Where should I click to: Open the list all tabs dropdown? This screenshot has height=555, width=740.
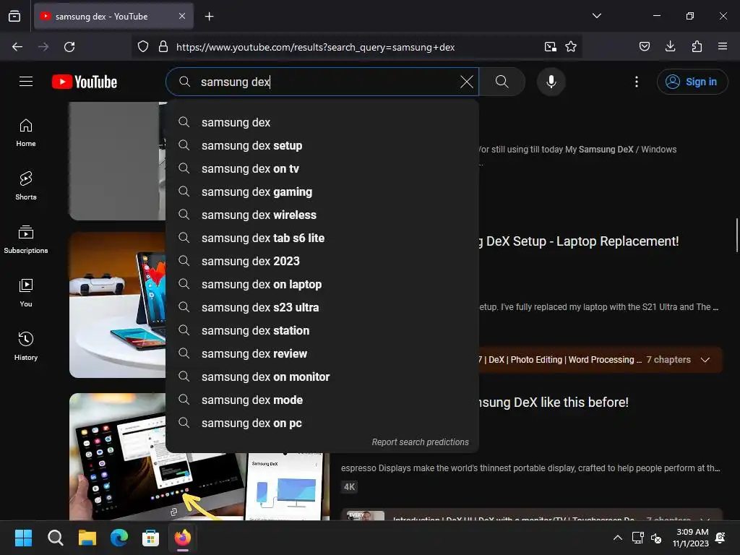point(596,16)
